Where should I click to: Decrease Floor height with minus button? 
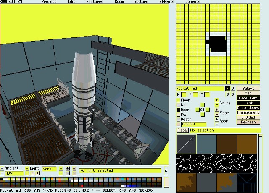pyautogui.click(x=217, y=115)
